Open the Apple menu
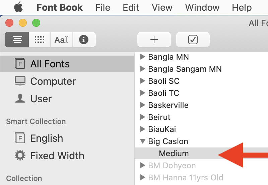 (18, 7)
